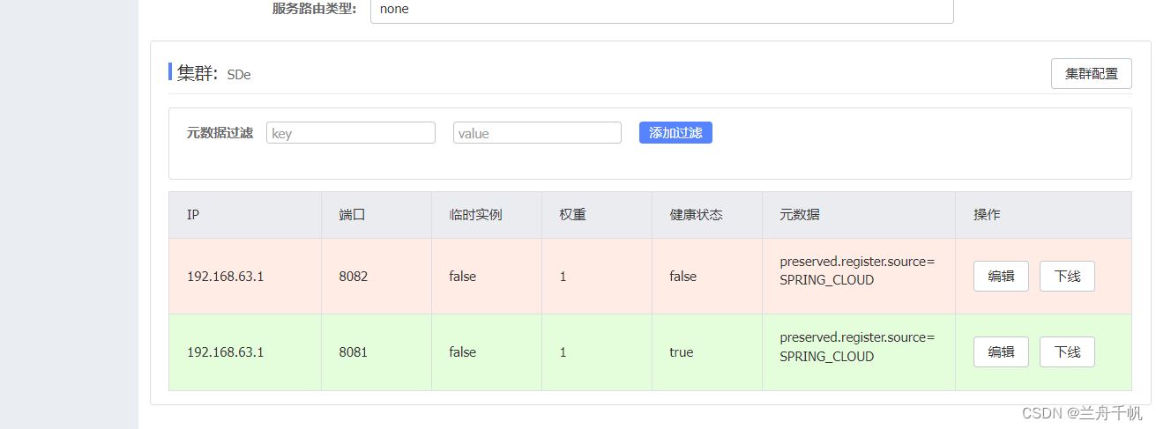Viewport: 1156px width, 429px height.
Task: Edit the instance on port 8081
Action: 1001,351
